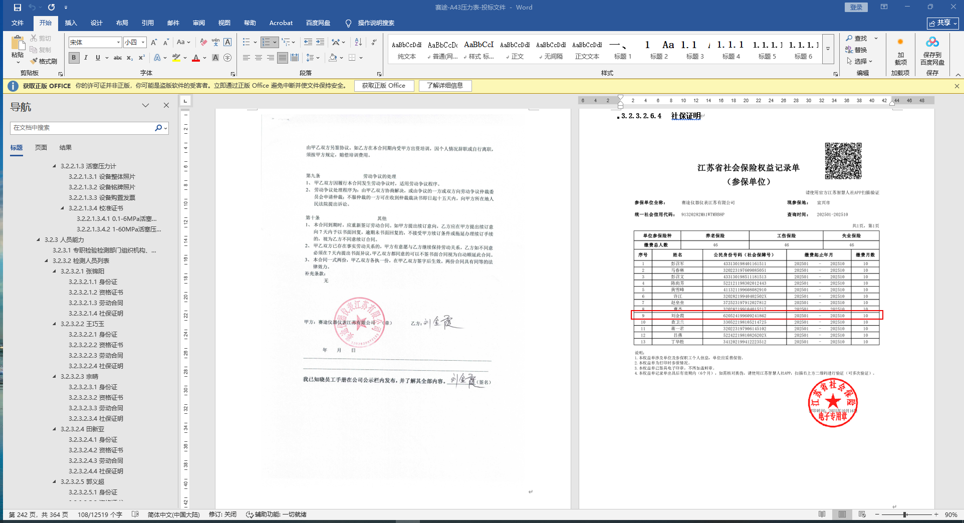This screenshot has height=523, width=964.
Task: Align paragraph text to the right
Action: click(271, 58)
